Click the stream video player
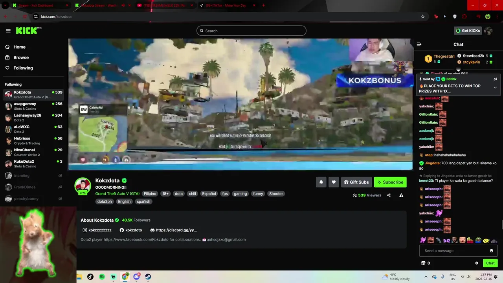The width and height of the screenshot is (503, 283). pos(240,104)
